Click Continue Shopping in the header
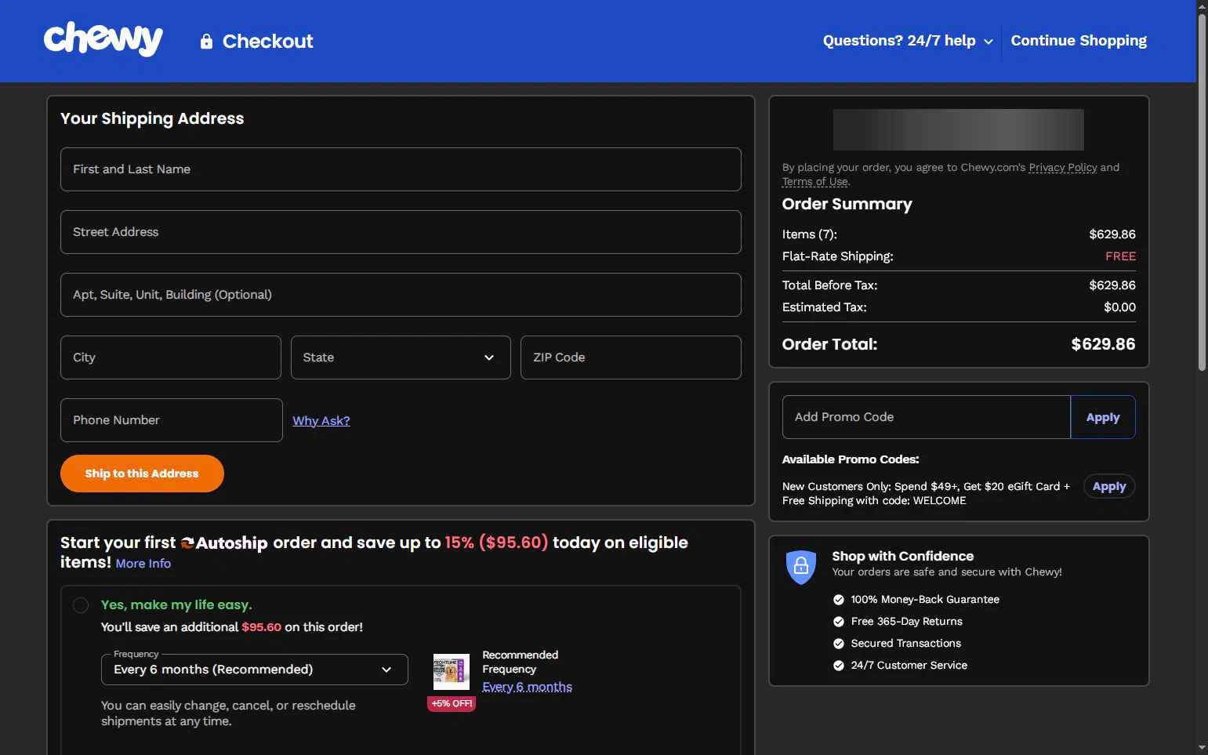1208x755 pixels. pyautogui.click(x=1078, y=41)
